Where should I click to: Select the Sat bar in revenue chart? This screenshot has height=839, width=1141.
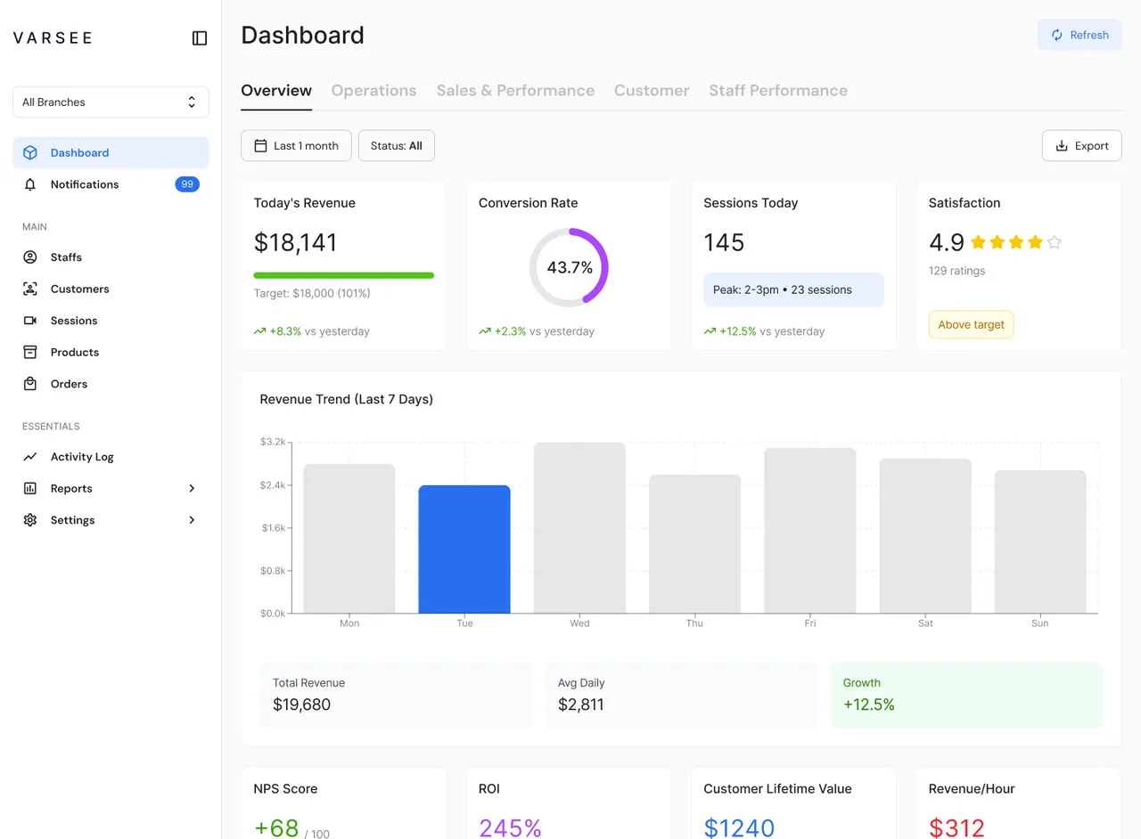[925, 536]
